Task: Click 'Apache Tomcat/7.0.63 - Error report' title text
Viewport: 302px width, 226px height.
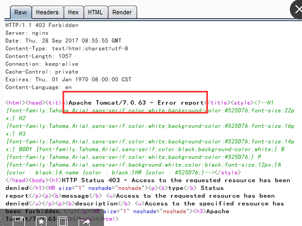Action: [x=136, y=102]
